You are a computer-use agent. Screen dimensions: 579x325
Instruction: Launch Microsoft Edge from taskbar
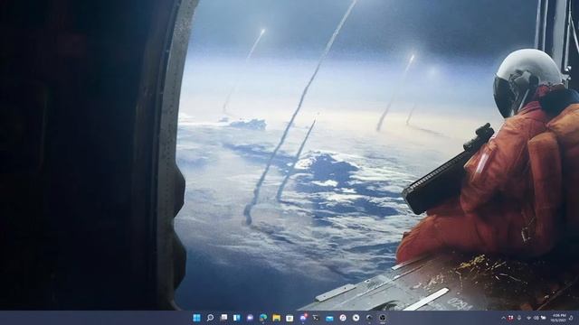263,318
